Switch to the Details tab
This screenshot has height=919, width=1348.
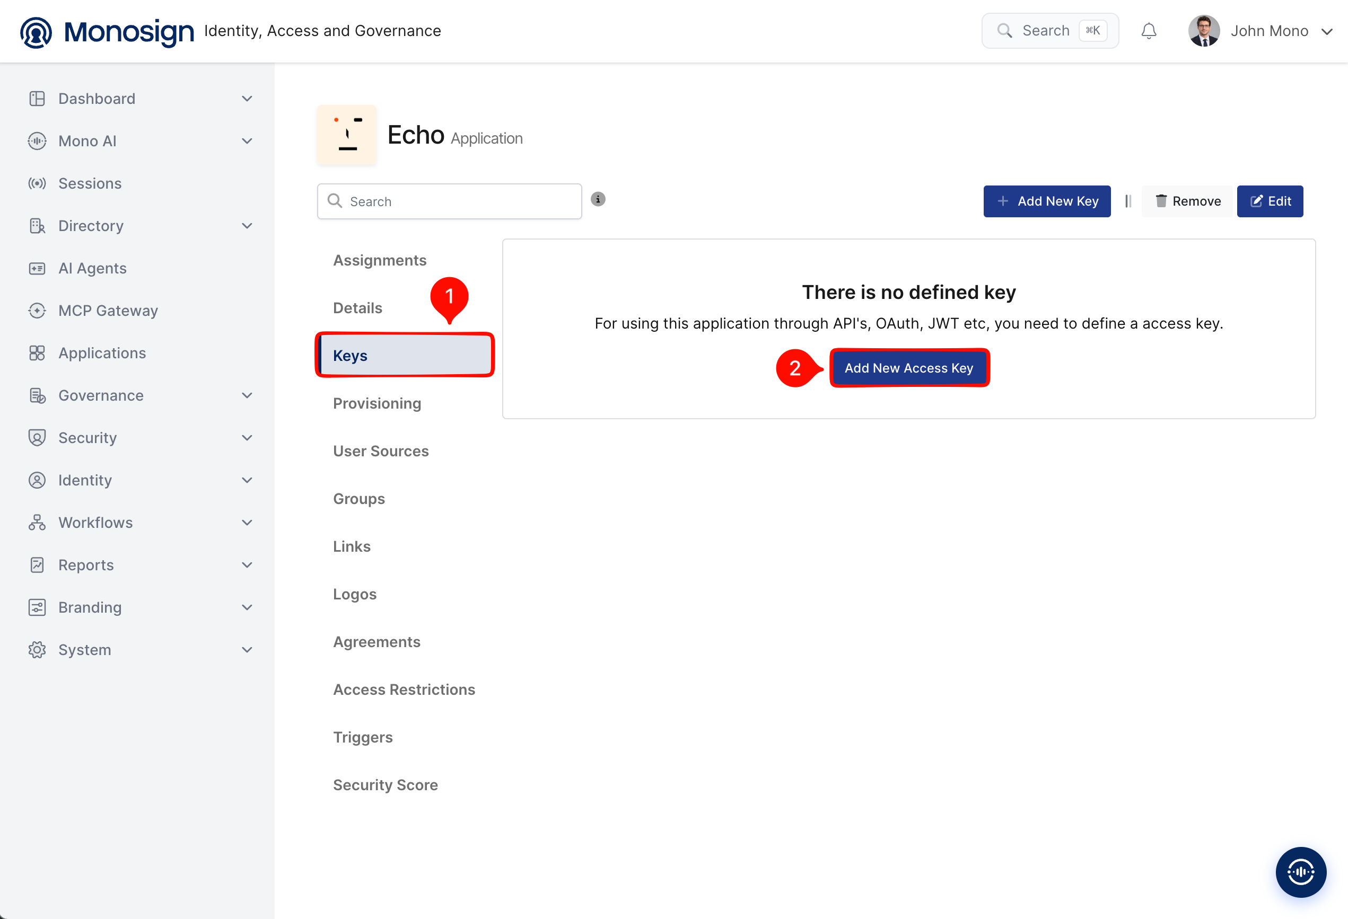(x=357, y=308)
